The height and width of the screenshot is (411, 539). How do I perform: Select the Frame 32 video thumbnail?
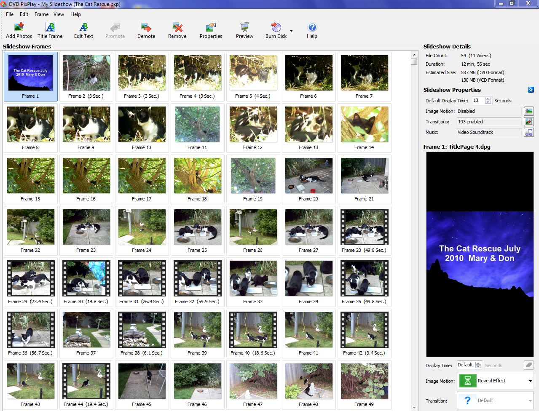pyautogui.click(x=197, y=278)
